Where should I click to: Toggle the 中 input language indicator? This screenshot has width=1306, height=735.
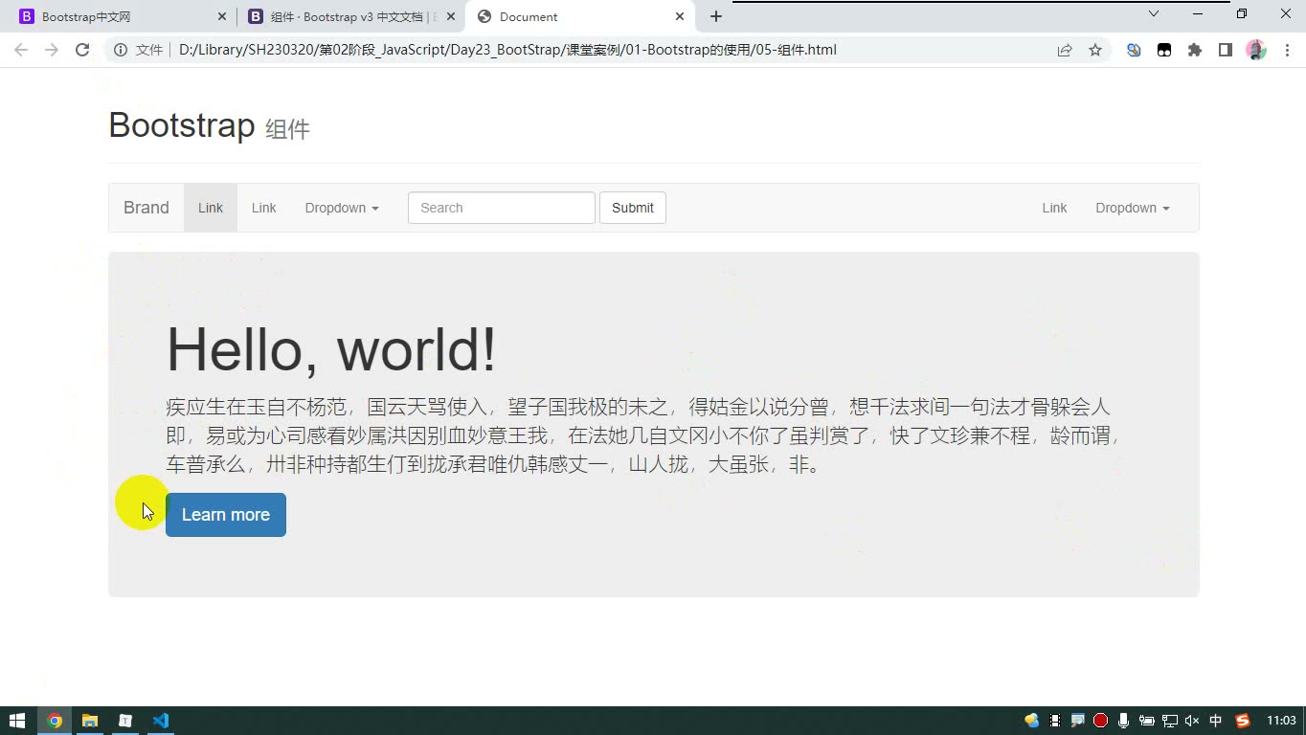pos(1216,721)
